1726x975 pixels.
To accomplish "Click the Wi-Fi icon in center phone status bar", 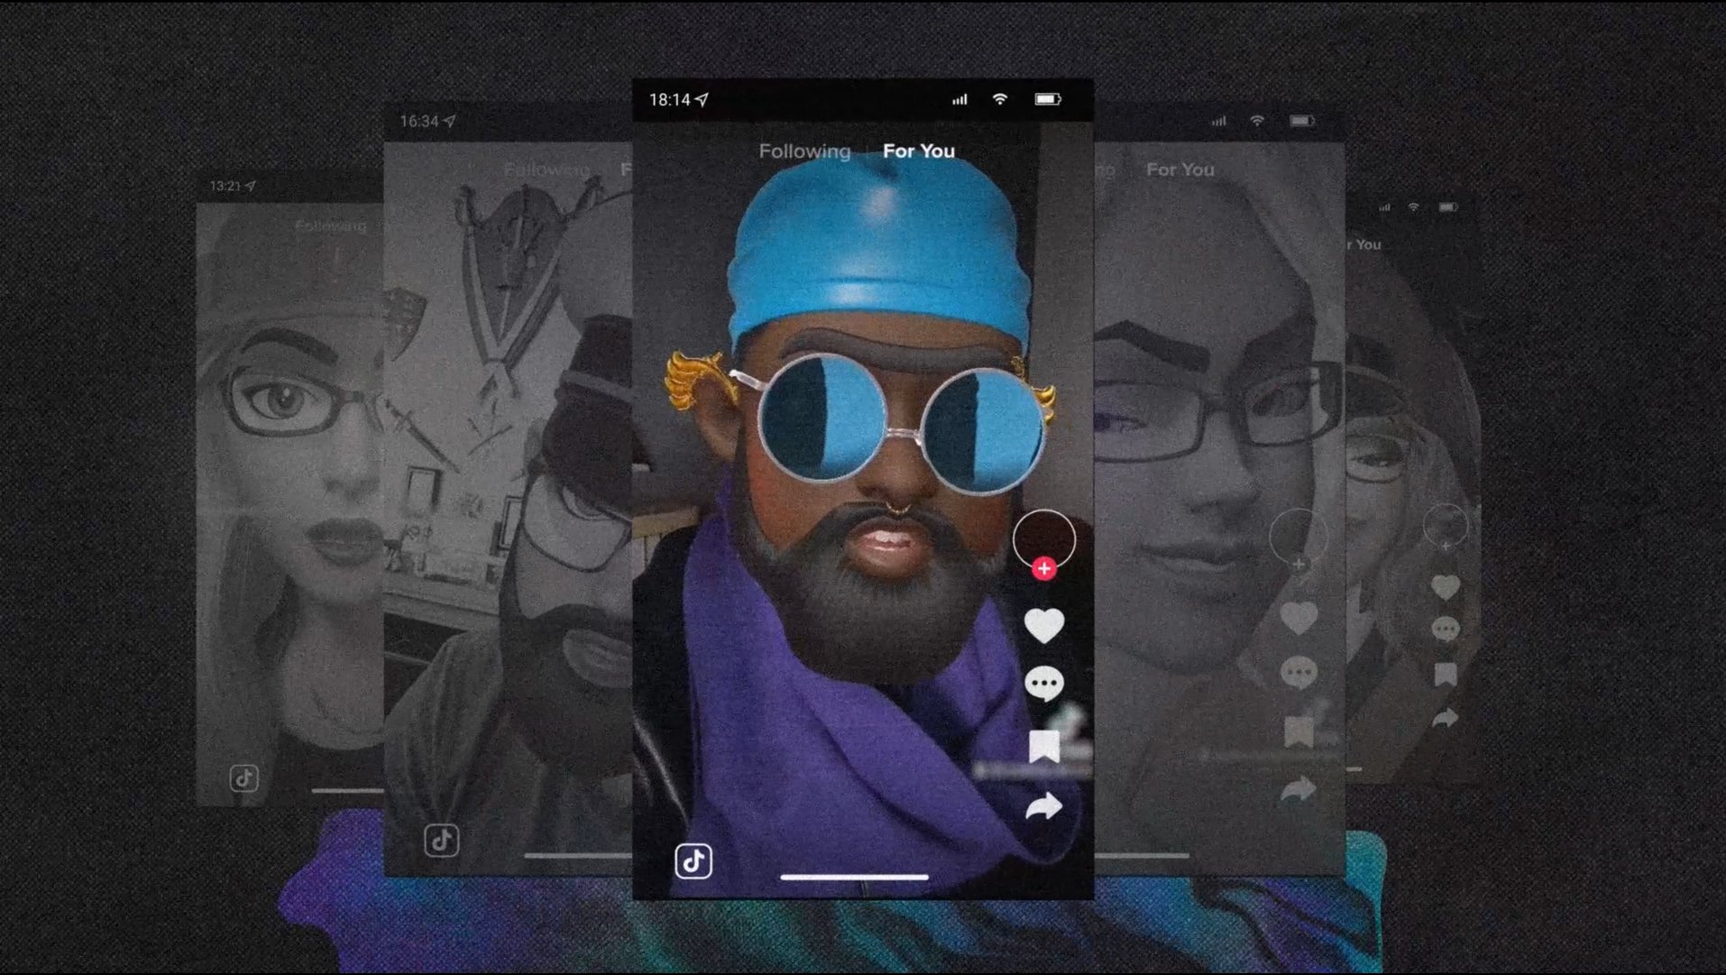I will 999,99.
